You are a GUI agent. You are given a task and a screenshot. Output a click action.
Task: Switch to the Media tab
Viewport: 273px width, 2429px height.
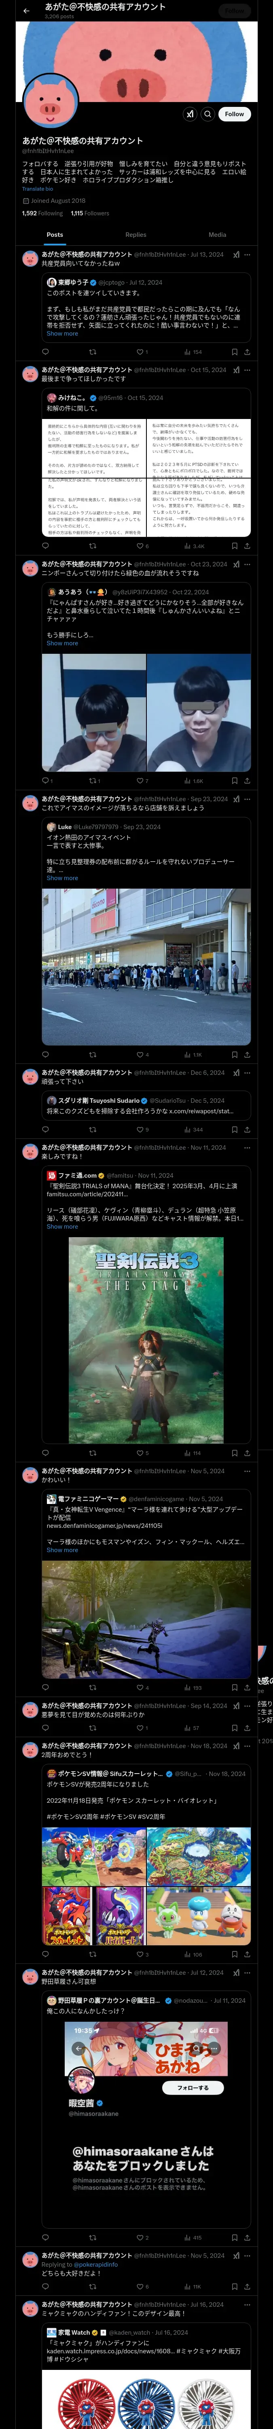(x=218, y=235)
